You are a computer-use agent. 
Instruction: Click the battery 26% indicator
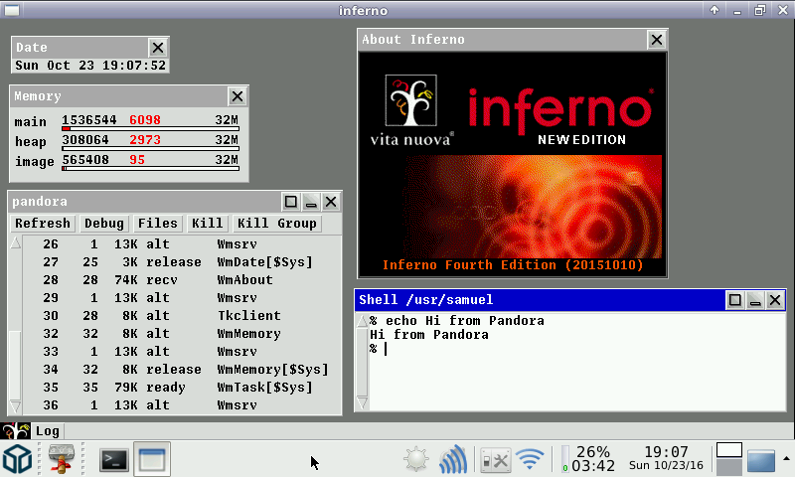click(588, 459)
